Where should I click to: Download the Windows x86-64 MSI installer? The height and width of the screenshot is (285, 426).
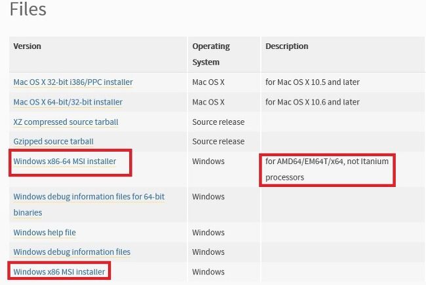(65, 161)
